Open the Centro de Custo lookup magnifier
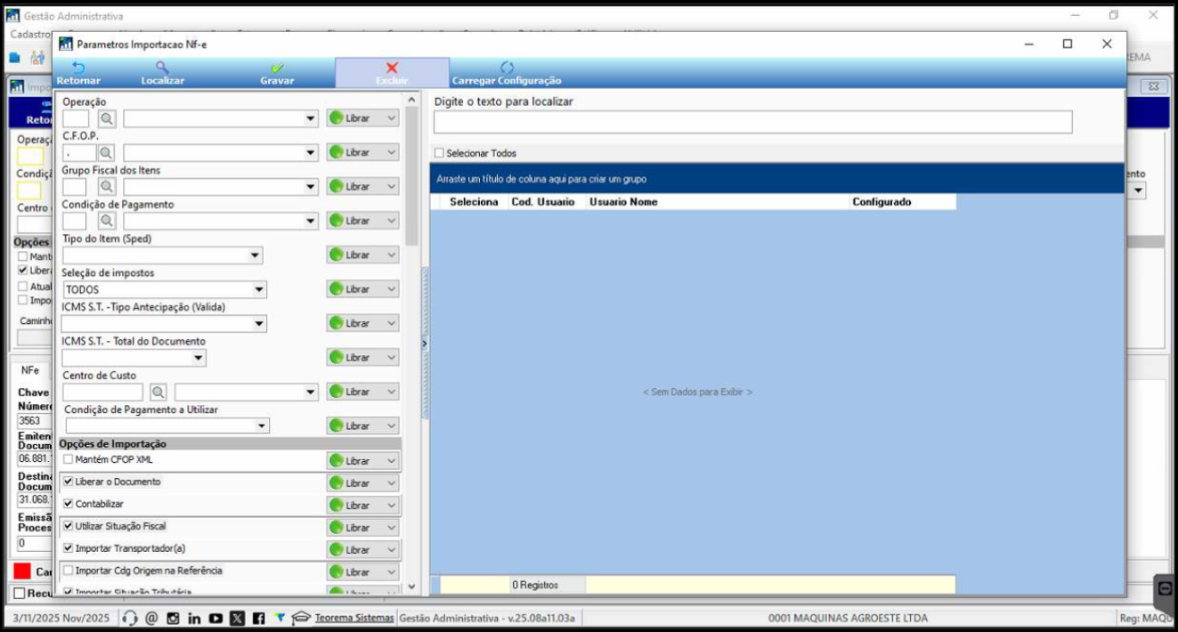The image size is (1178, 632). tap(158, 392)
